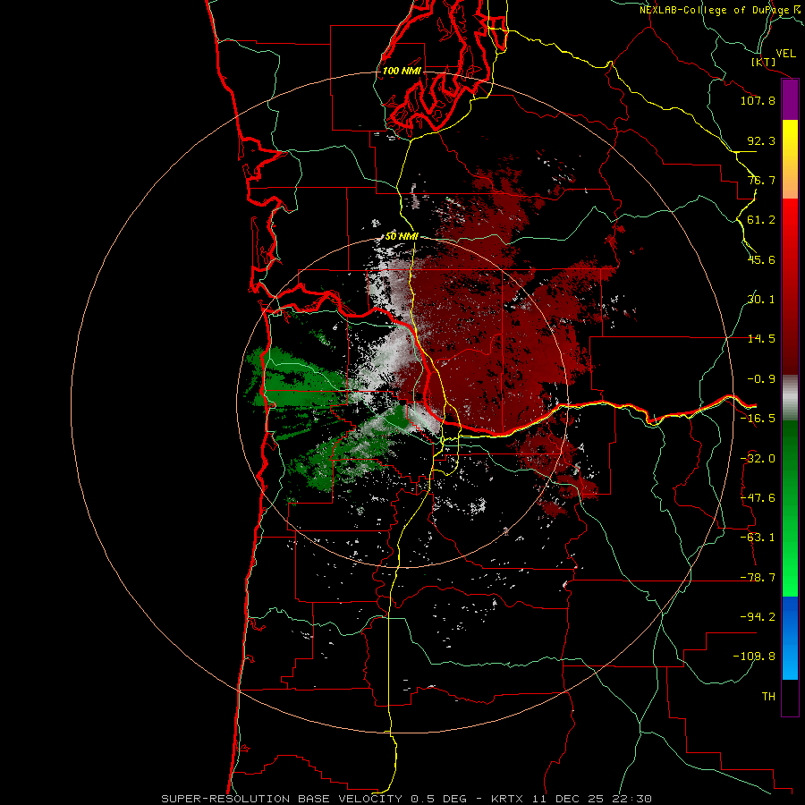Click the -109.8 scale value

(754, 657)
